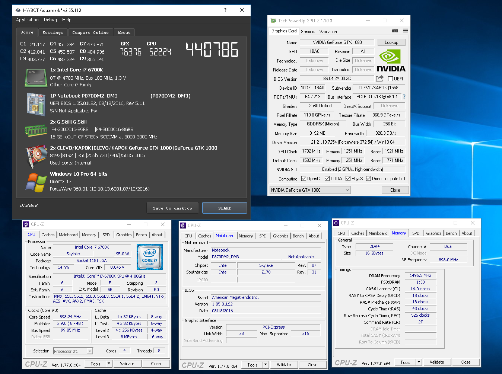The image size is (502, 374).
Task: Click the Aquamark help question mark button
Action: 225,10
